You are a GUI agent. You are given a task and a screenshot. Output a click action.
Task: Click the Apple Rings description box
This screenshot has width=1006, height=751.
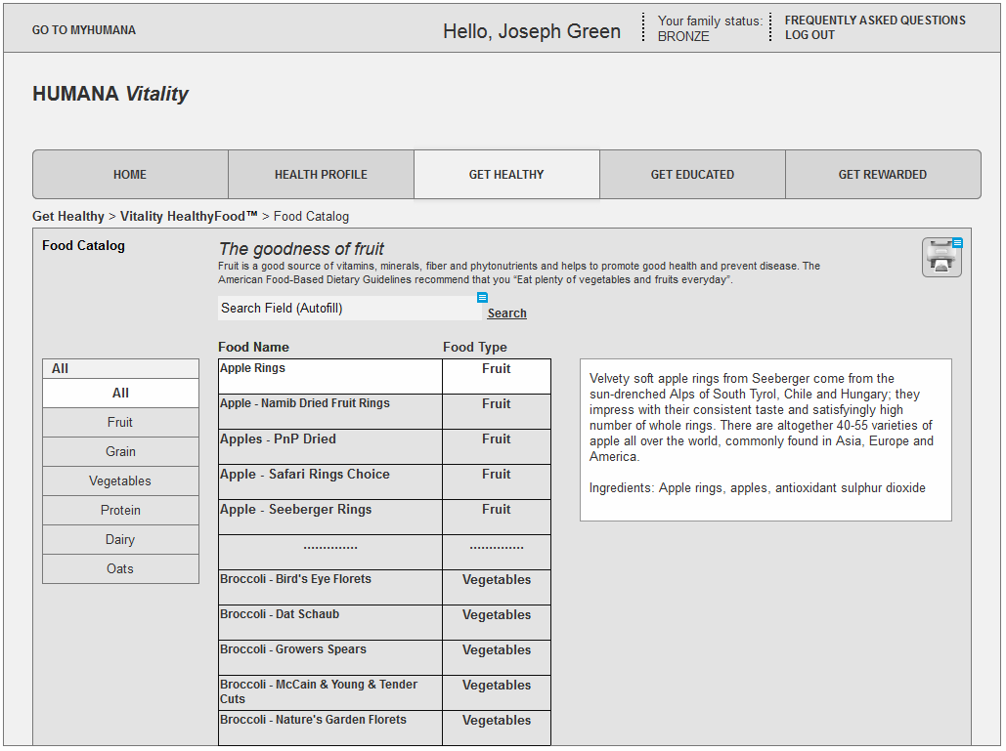765,440
